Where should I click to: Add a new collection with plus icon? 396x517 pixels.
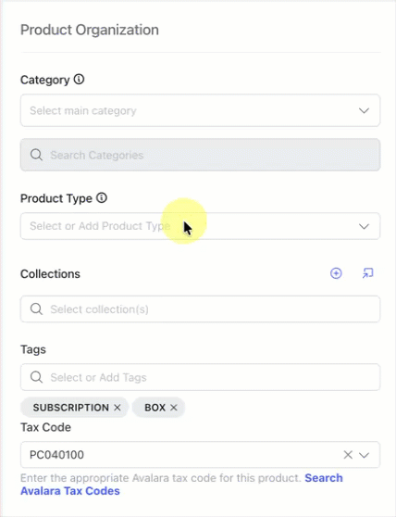(x=336, y=273)
